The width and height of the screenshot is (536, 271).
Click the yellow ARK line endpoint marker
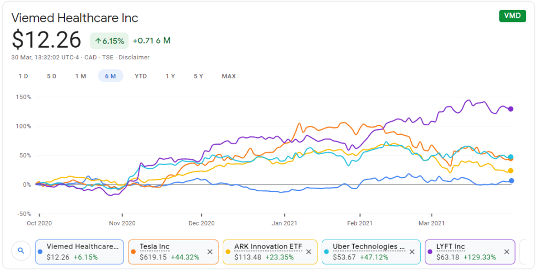click(x=511, y=171)
